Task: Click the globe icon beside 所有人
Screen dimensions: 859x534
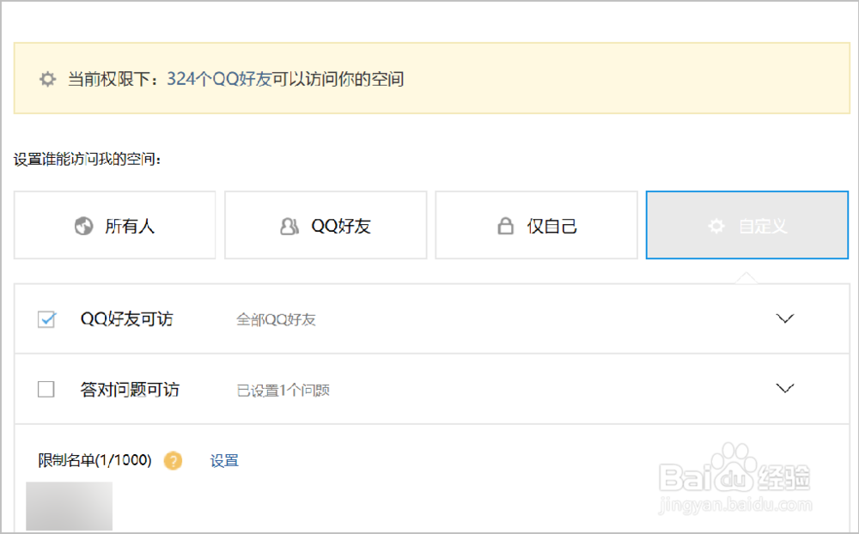Action: pyautogui.click(x=82, y=225)
